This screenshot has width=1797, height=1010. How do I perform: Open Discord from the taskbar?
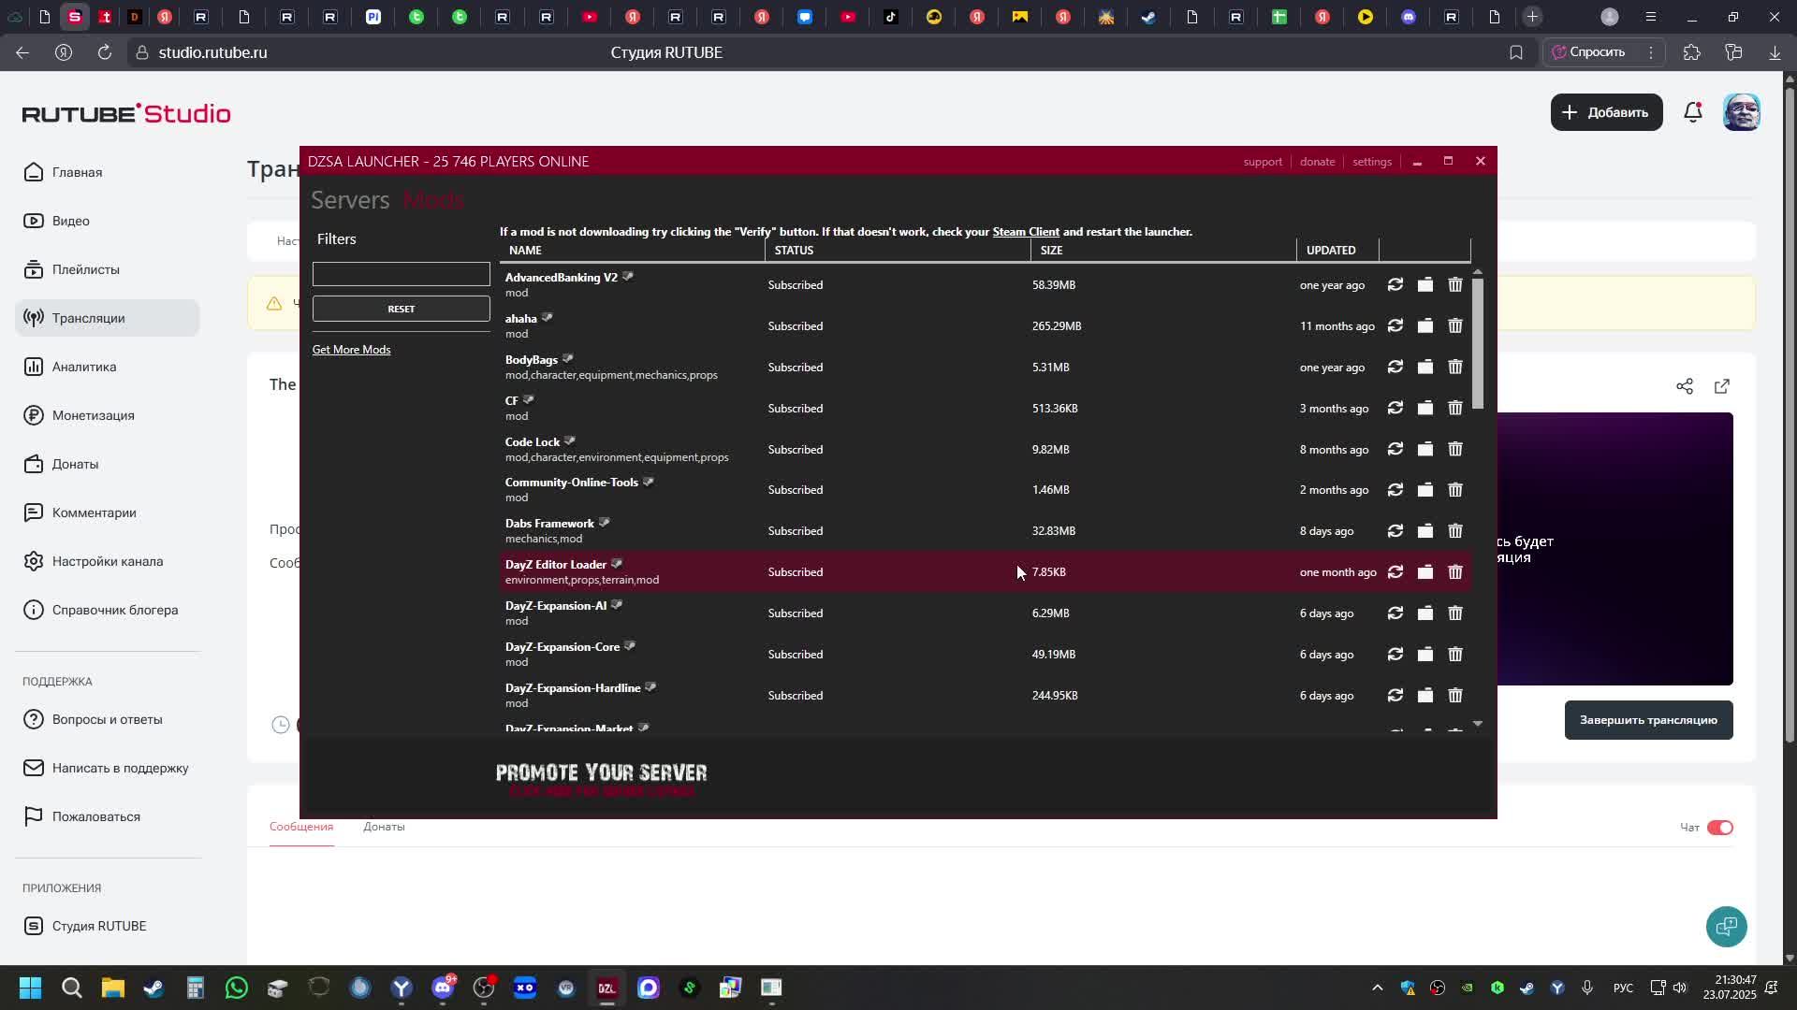tap(443, 988)
